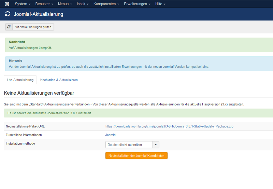Click the version 3.8.1 installed message
Image resolution: width=273 pixels, height=189 pixels.
[x=49, y=113]
